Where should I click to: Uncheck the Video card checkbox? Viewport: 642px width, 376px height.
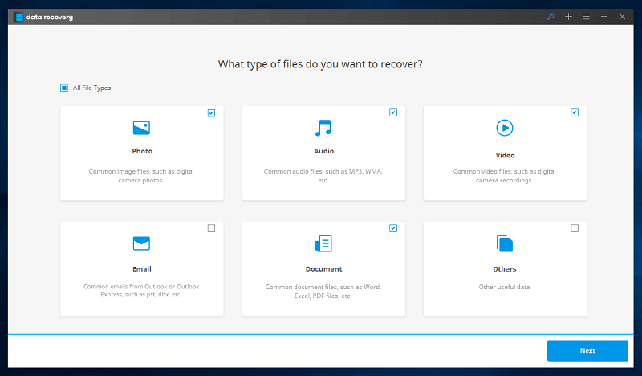575,112
